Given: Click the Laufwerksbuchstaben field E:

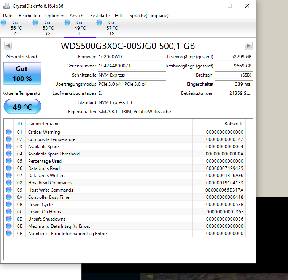Looking at the screenshot, I should point(132,93).
